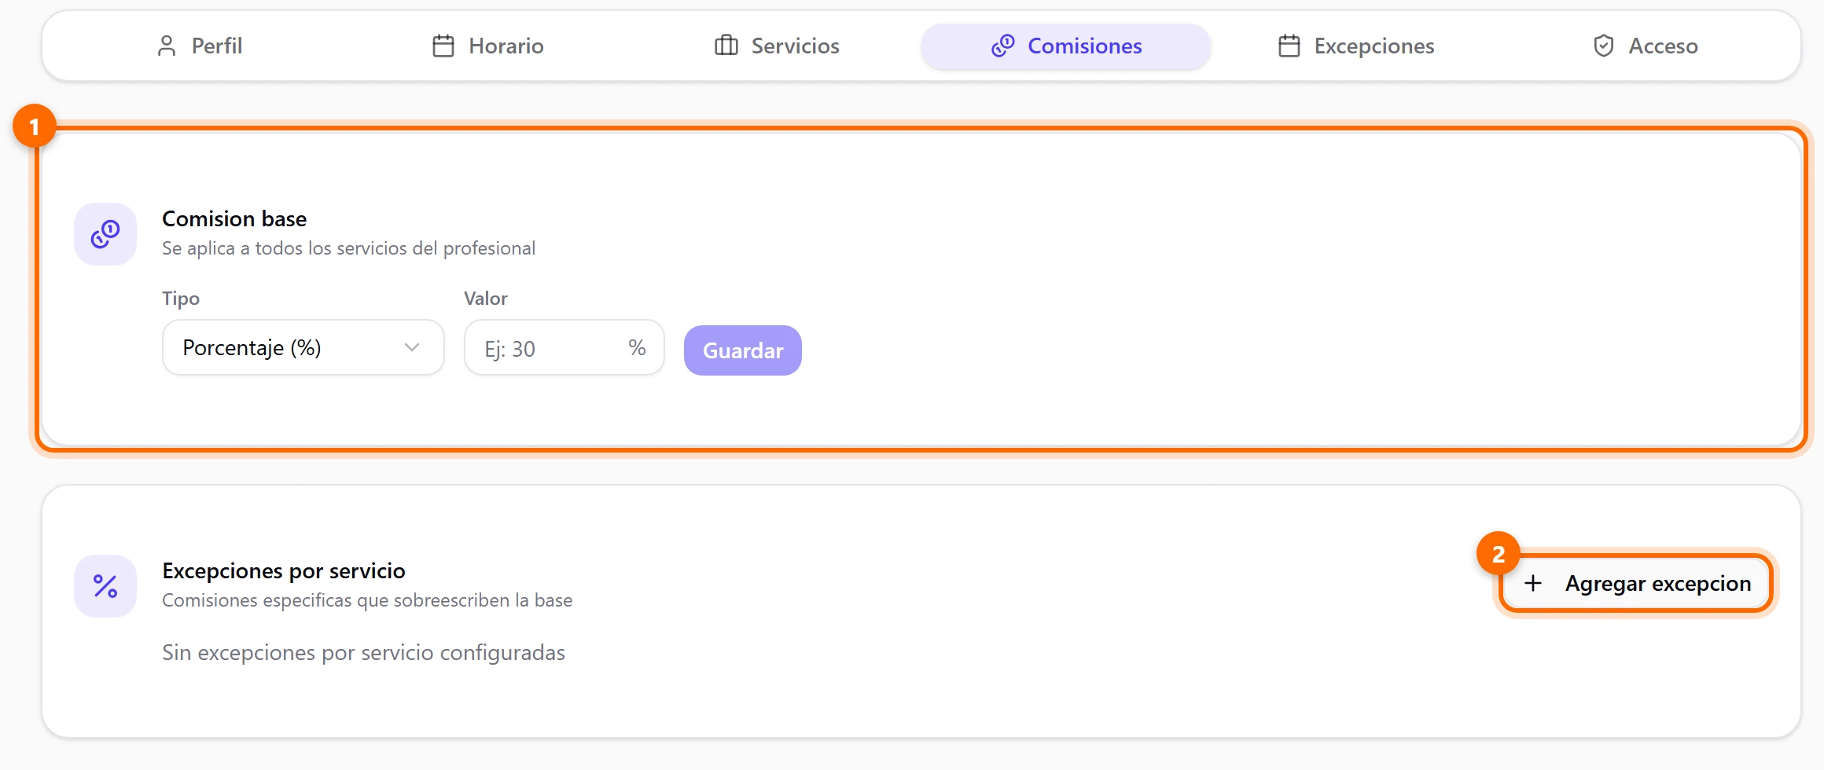Select the Comisiones tab

(x=1066, y=46)
